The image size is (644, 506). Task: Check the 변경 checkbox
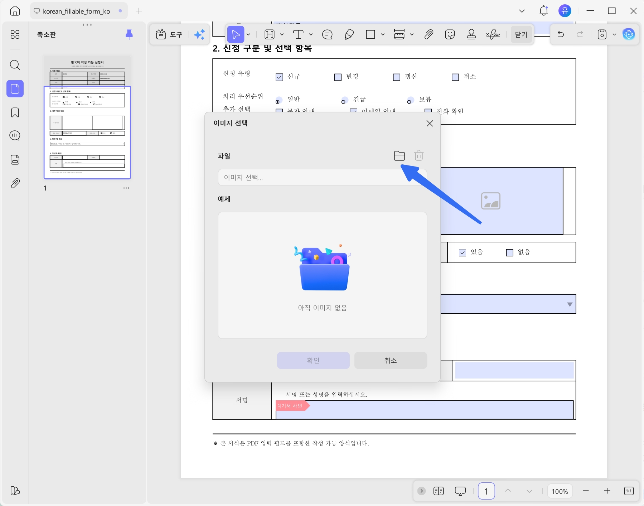coord(338,77)
